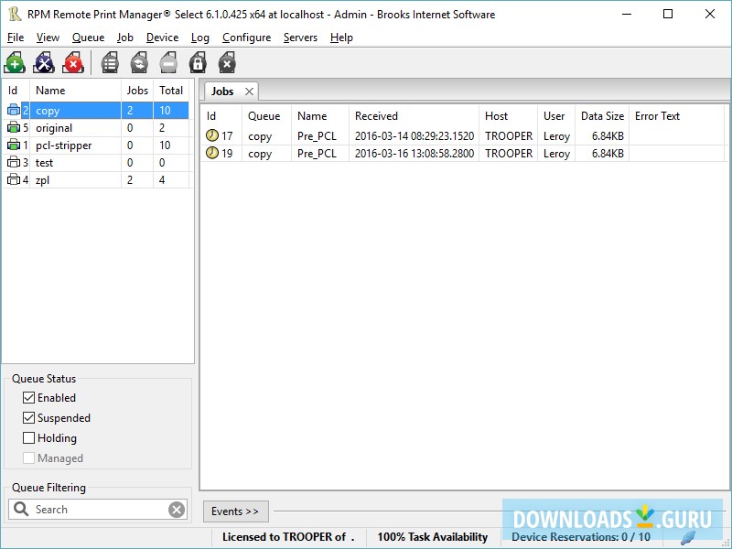Disable the Suspended checkbox

pyautogui.click(x=30, y=417)
